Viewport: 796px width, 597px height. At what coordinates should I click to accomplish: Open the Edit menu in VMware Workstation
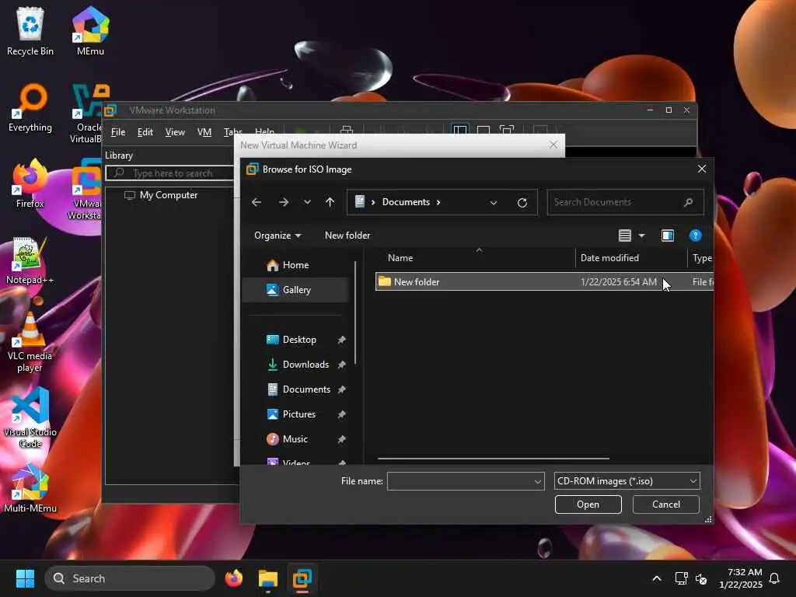[x=145, y=132]
